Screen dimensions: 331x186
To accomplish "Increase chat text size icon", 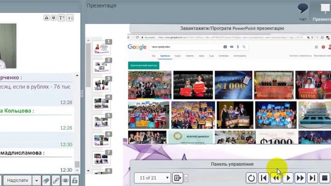I will tap(61, 18).
